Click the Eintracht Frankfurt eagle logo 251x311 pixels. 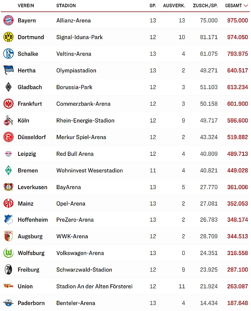8,104
